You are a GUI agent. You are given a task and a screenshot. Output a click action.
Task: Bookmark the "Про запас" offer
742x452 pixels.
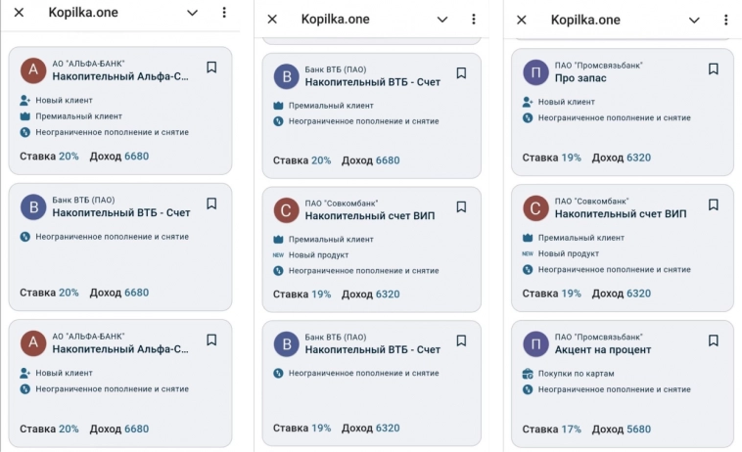pyautogui.click(x=714, y=68)
